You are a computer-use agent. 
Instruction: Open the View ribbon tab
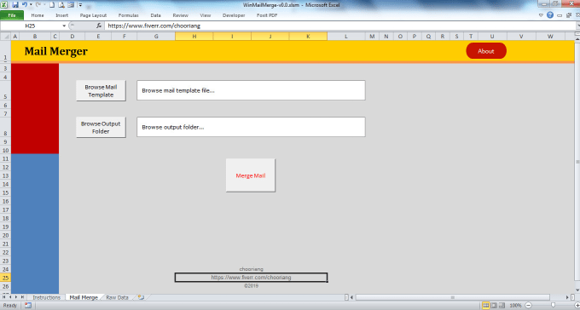[x=206, y=15]
